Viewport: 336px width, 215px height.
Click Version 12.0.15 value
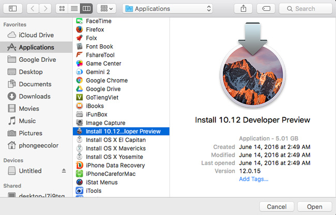[250, 171]
